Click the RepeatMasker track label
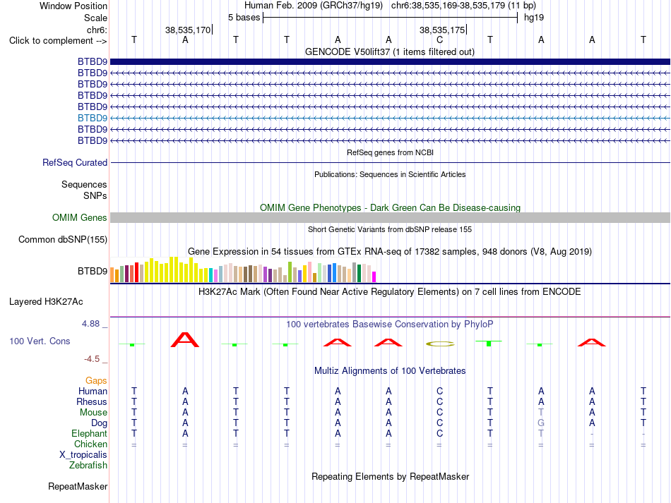This screenshot has height=503, width=671. pos(78,486)
